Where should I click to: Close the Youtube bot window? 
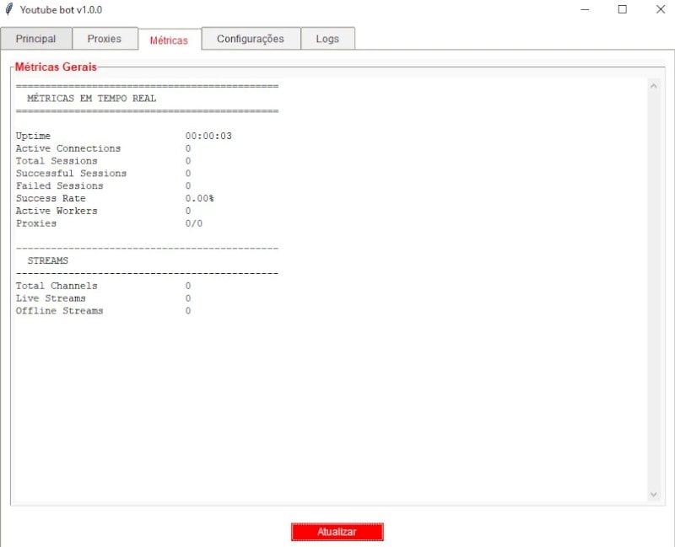pyautogui.click(x=661, y=9)
